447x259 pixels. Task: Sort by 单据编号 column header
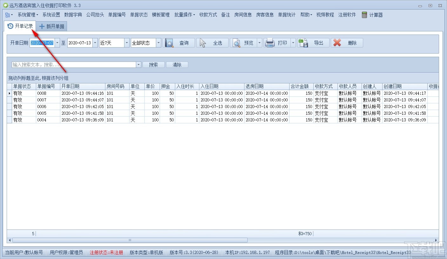pos(48,87)
